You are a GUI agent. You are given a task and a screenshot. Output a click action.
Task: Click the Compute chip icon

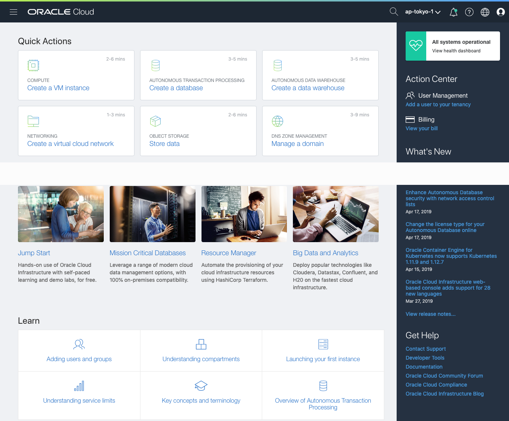click(x=33, y=65)
